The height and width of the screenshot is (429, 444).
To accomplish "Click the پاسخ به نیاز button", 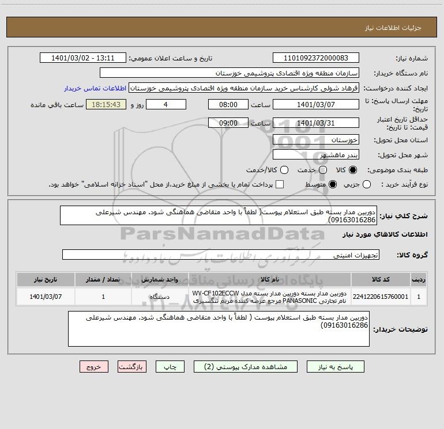I will tap(335, 367).
